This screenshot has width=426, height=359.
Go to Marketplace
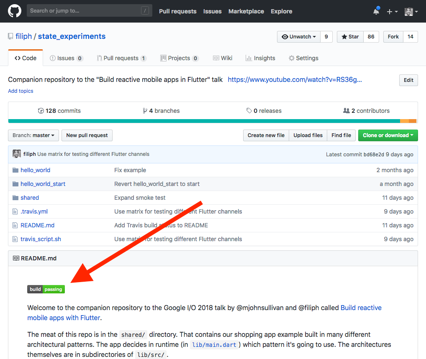click(x=246, y=11)
